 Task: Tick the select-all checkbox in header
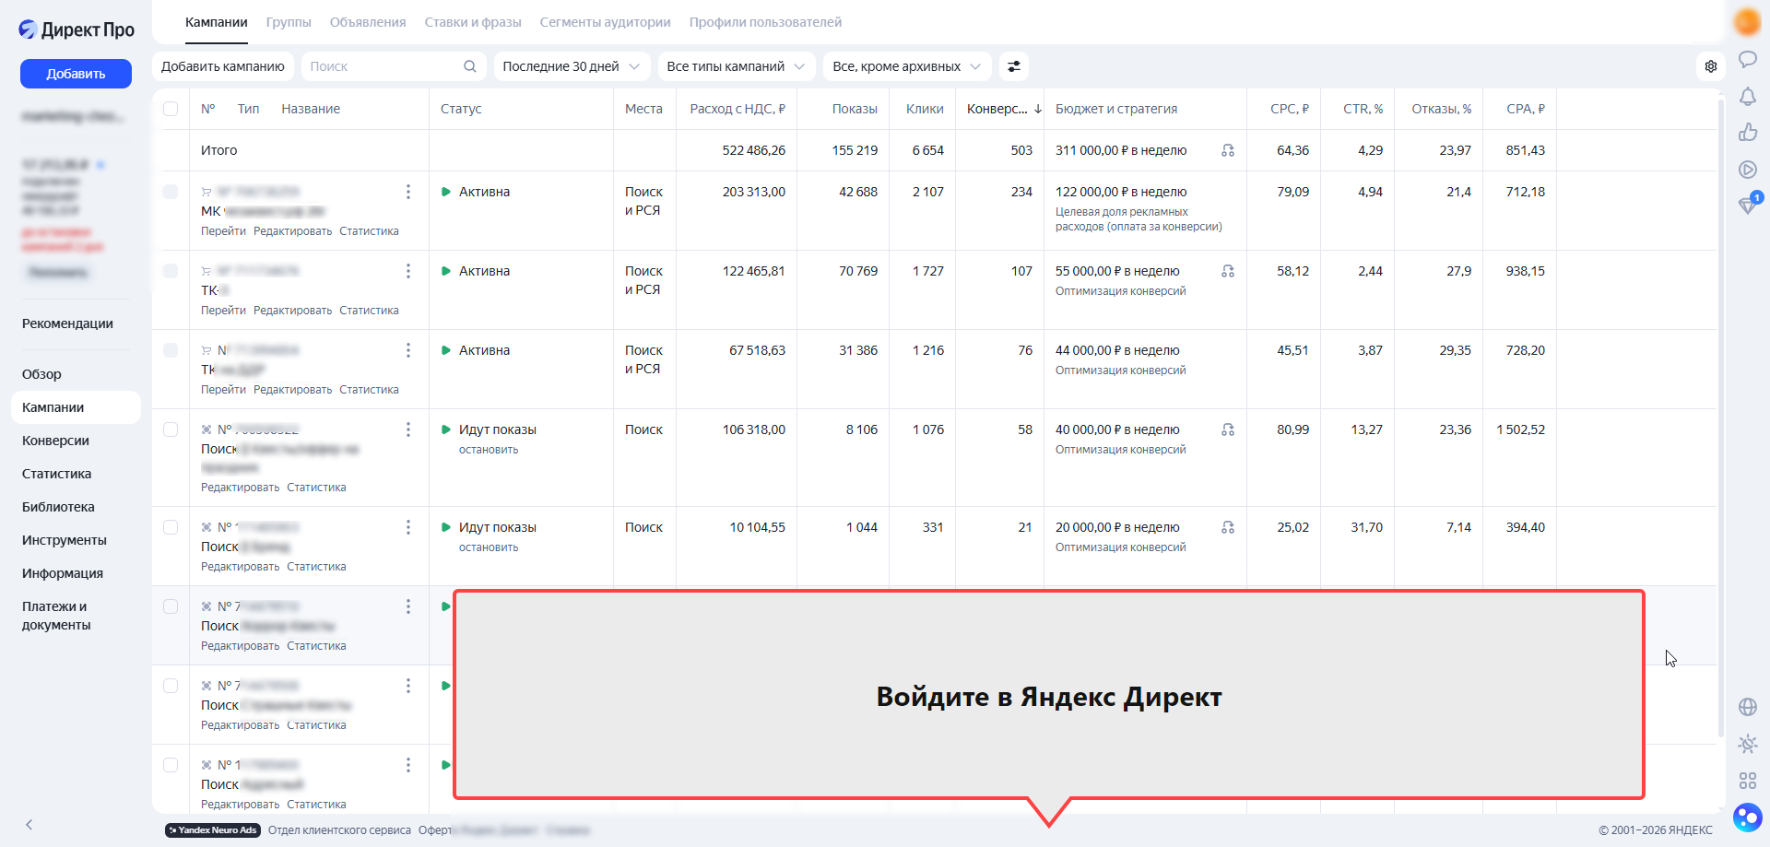171,109
